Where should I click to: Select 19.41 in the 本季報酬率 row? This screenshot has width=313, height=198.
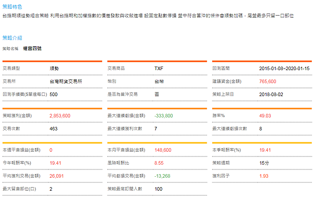(x=265, y=150)
